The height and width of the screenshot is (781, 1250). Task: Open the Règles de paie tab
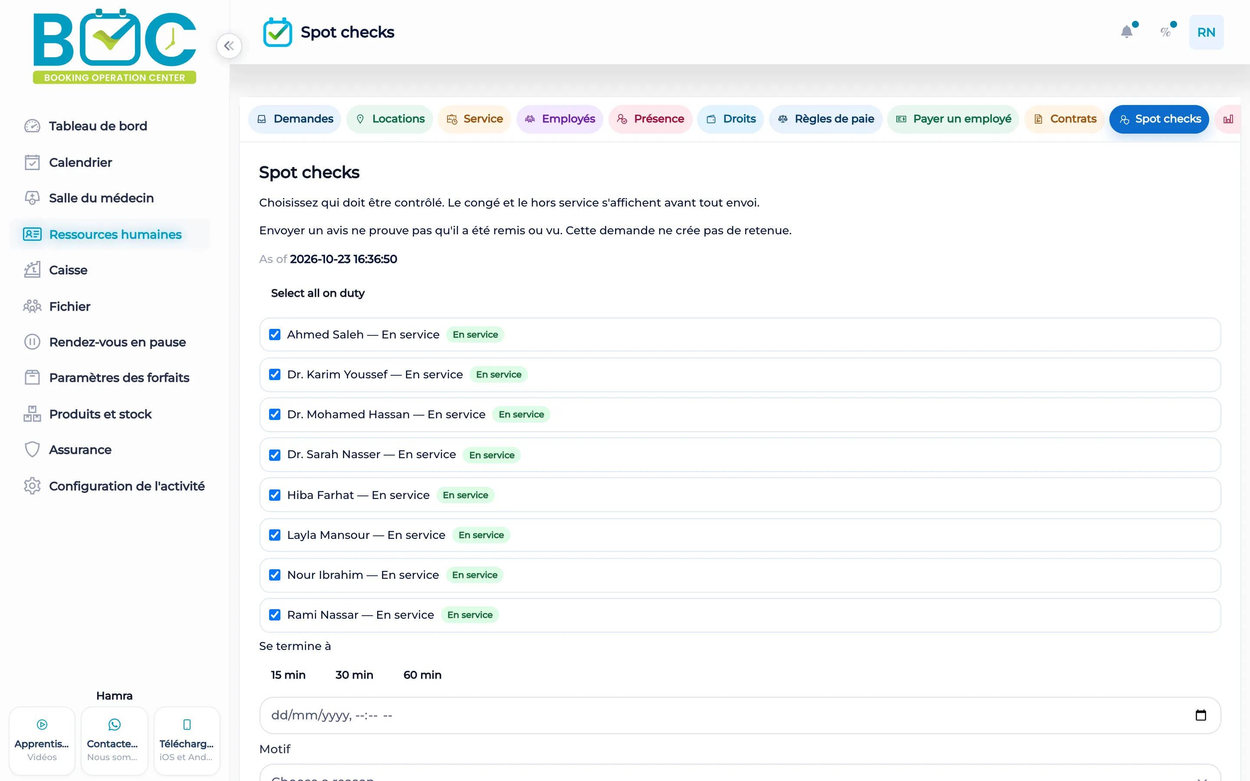pos(826,119)
